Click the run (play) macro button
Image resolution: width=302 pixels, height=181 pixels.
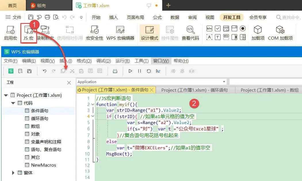pos(130,71)
